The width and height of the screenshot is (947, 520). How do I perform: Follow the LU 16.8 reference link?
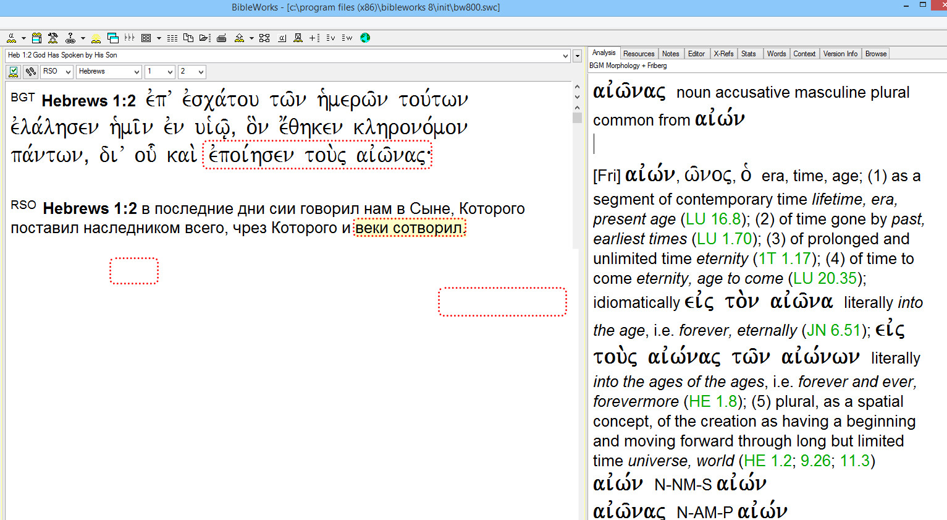[x=713, y=219]
